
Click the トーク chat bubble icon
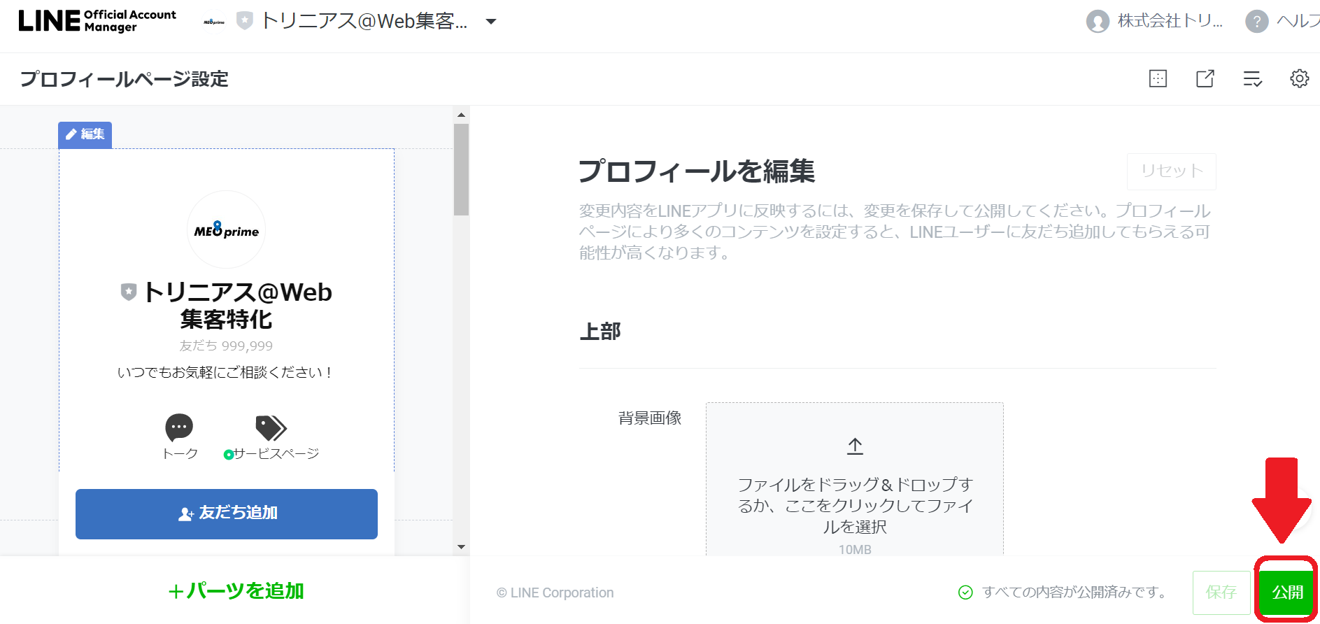coord(179,427)
